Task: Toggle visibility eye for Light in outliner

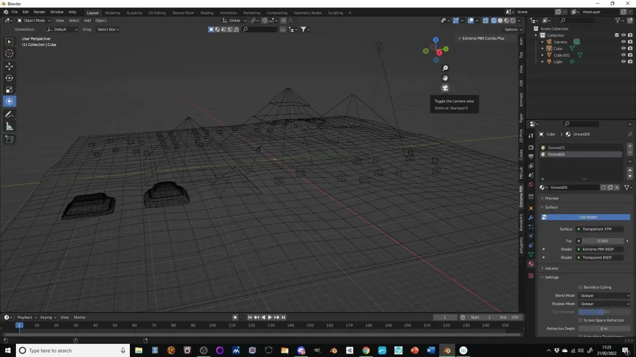Action: pyautogui.click(x=623, y=61)
